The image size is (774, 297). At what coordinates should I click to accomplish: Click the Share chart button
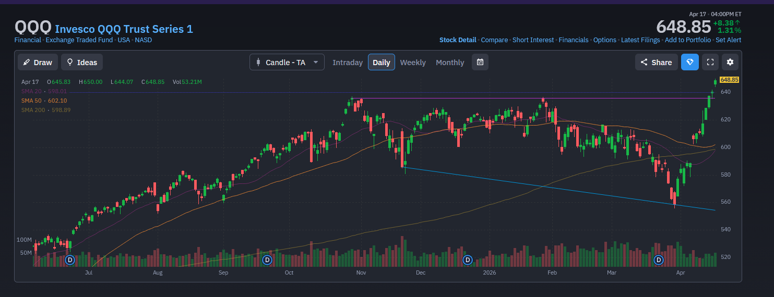[656, 62]
